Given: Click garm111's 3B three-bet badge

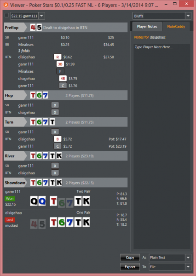Looking at the screenshot, I should click(60, 64).
